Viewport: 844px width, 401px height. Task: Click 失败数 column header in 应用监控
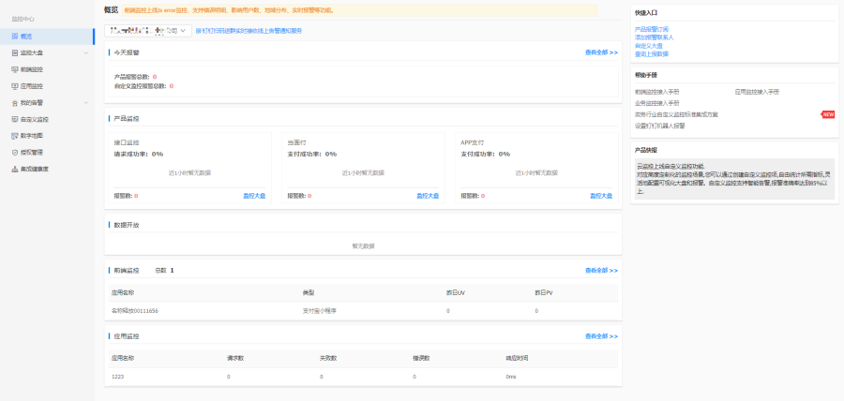[328, 359]
